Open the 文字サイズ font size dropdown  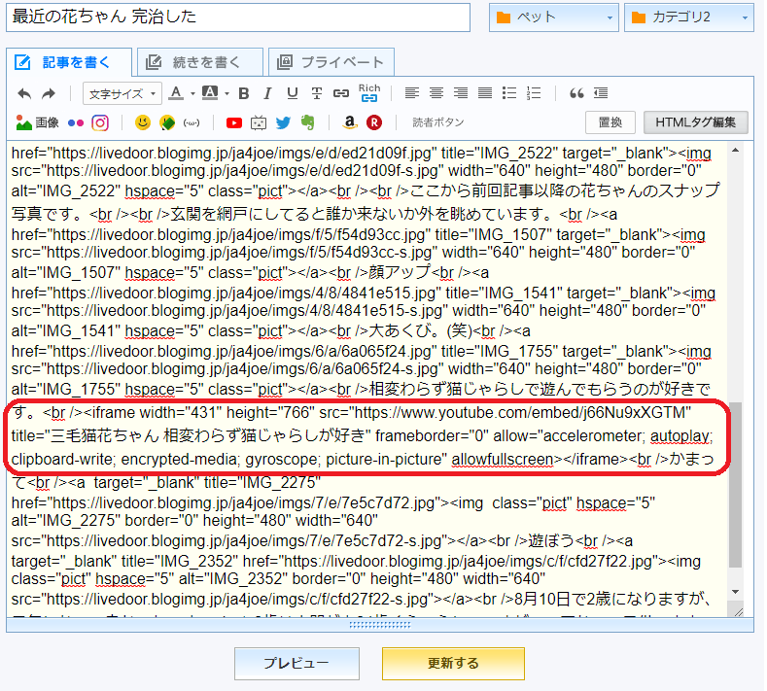pyautogui.click(x=122, y=93)
